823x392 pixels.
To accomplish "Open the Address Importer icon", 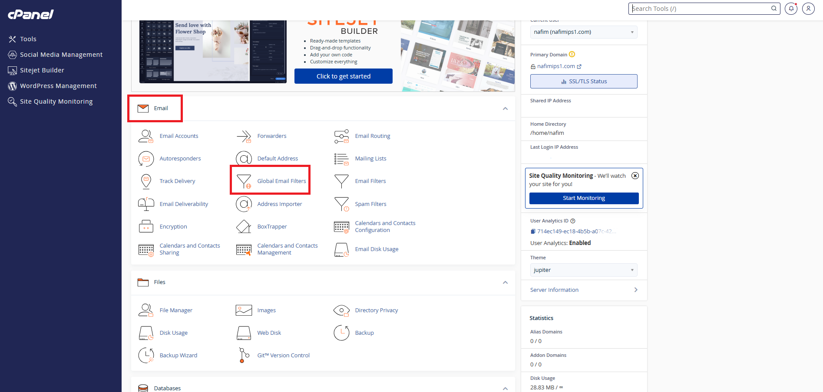I will [244, 204].
